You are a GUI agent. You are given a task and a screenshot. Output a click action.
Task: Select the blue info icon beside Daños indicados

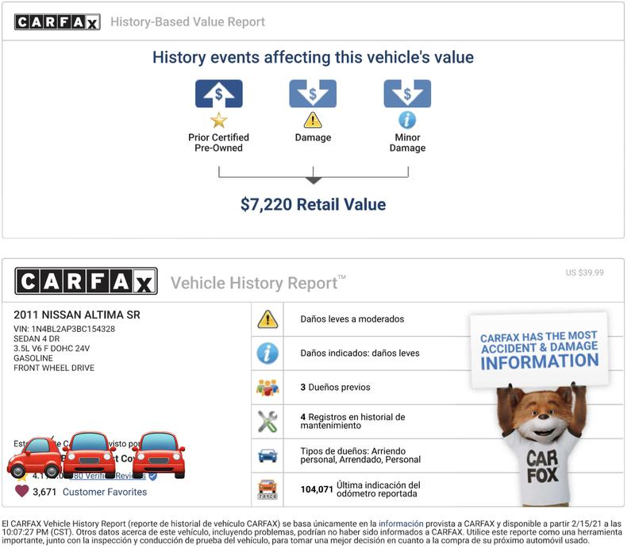pyautogui.click(x=268, y=353)
